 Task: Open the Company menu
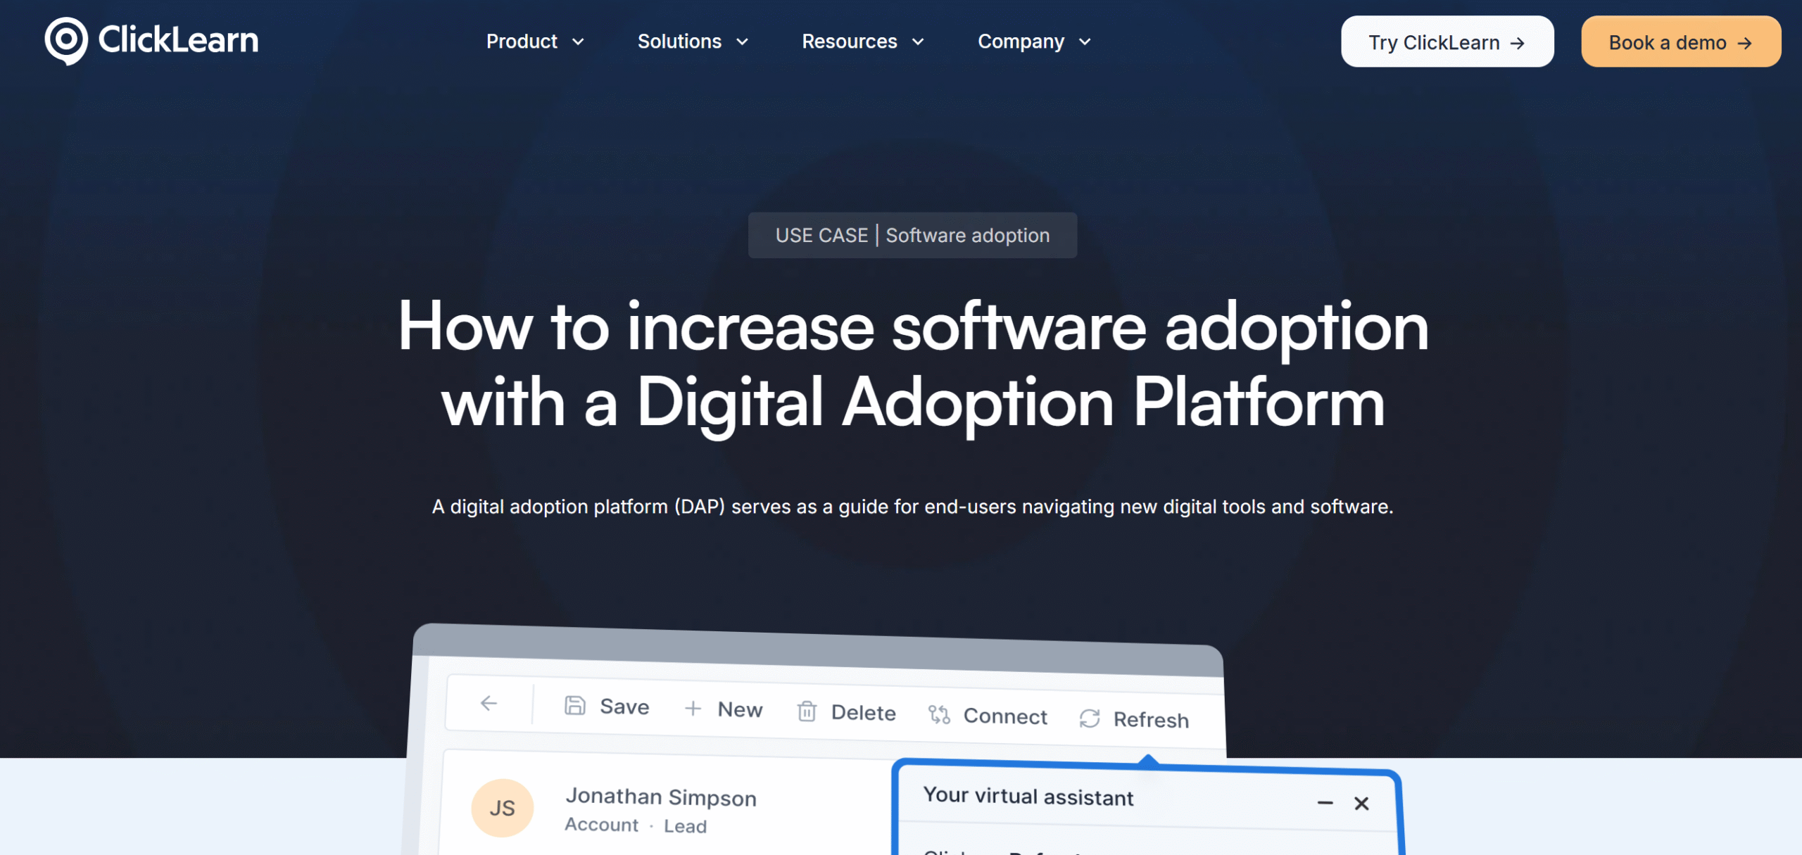pos(1034,42)
